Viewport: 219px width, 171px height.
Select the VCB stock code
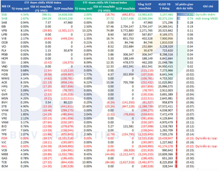pyautogui.click(x=4, y=150)
